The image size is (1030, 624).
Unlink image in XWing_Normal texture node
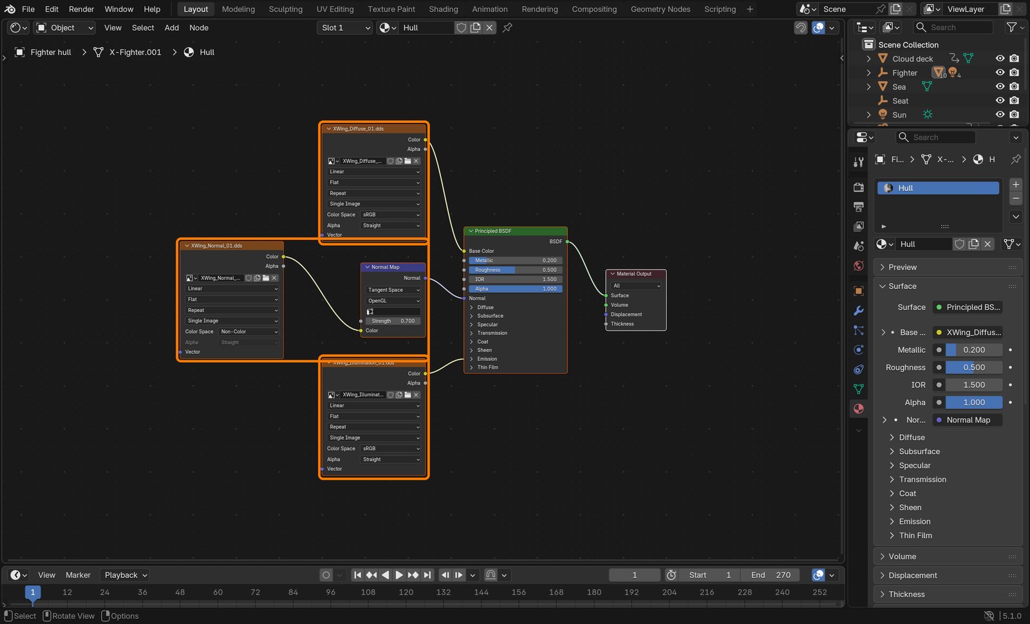[274, 278]
